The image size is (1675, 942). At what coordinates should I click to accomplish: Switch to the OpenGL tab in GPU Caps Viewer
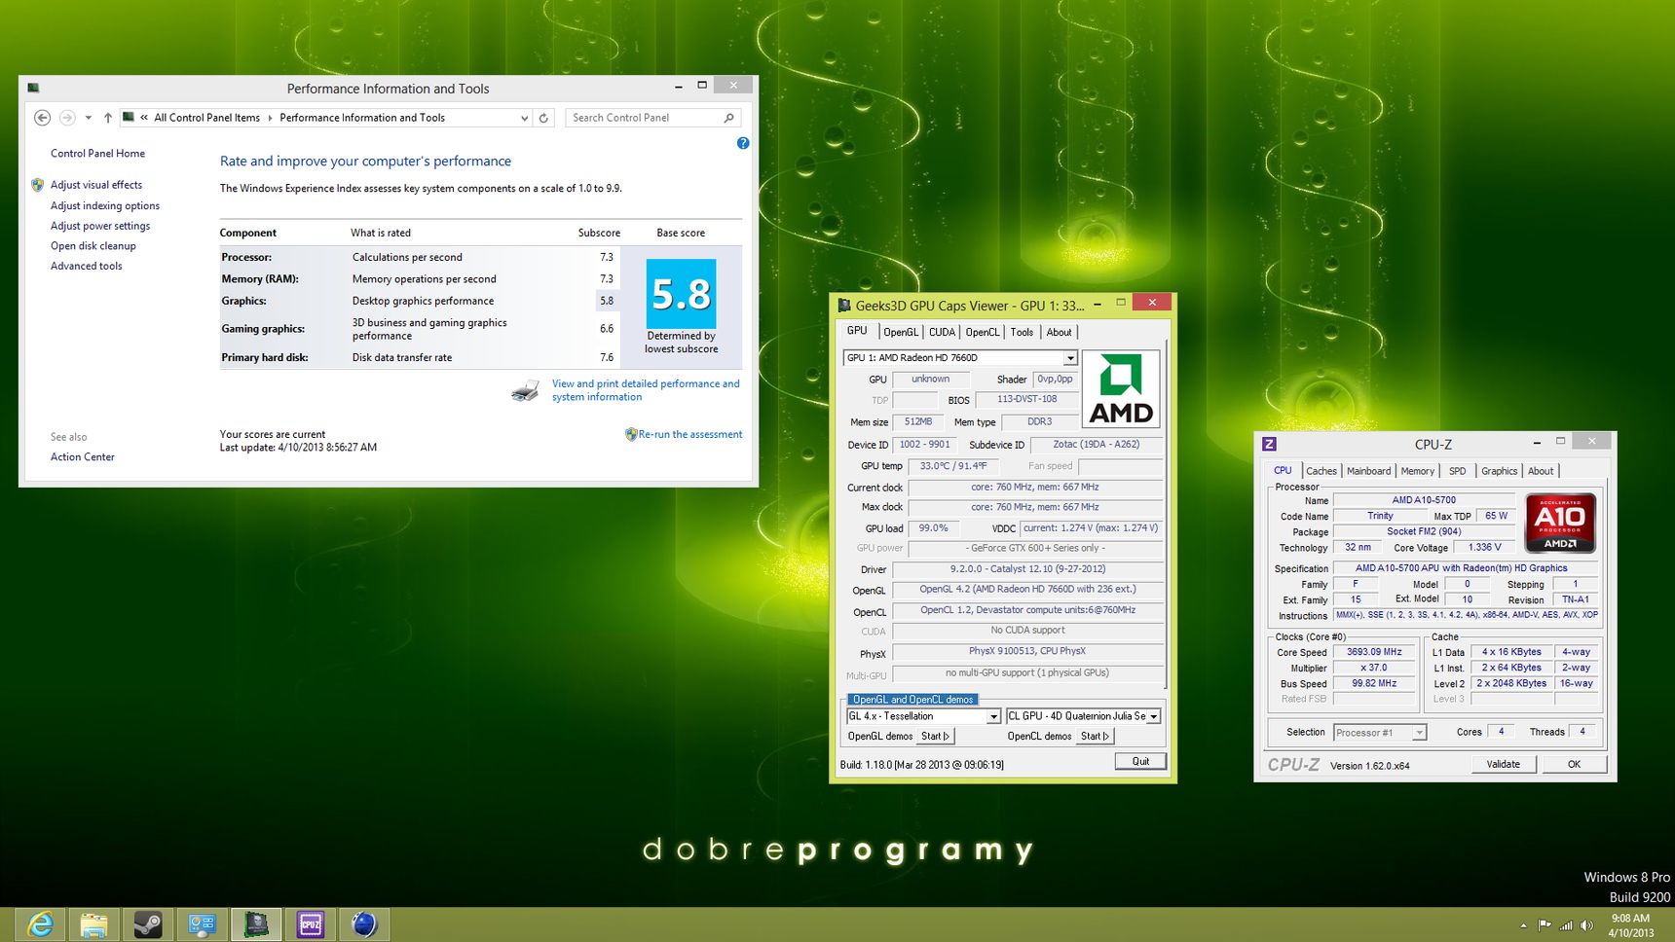click(901, 332)
